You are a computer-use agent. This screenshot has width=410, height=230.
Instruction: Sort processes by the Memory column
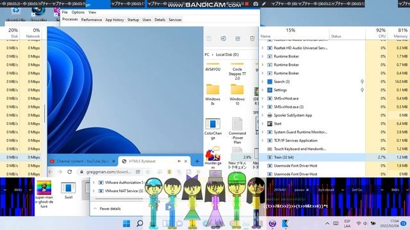(x=398, y=33)
